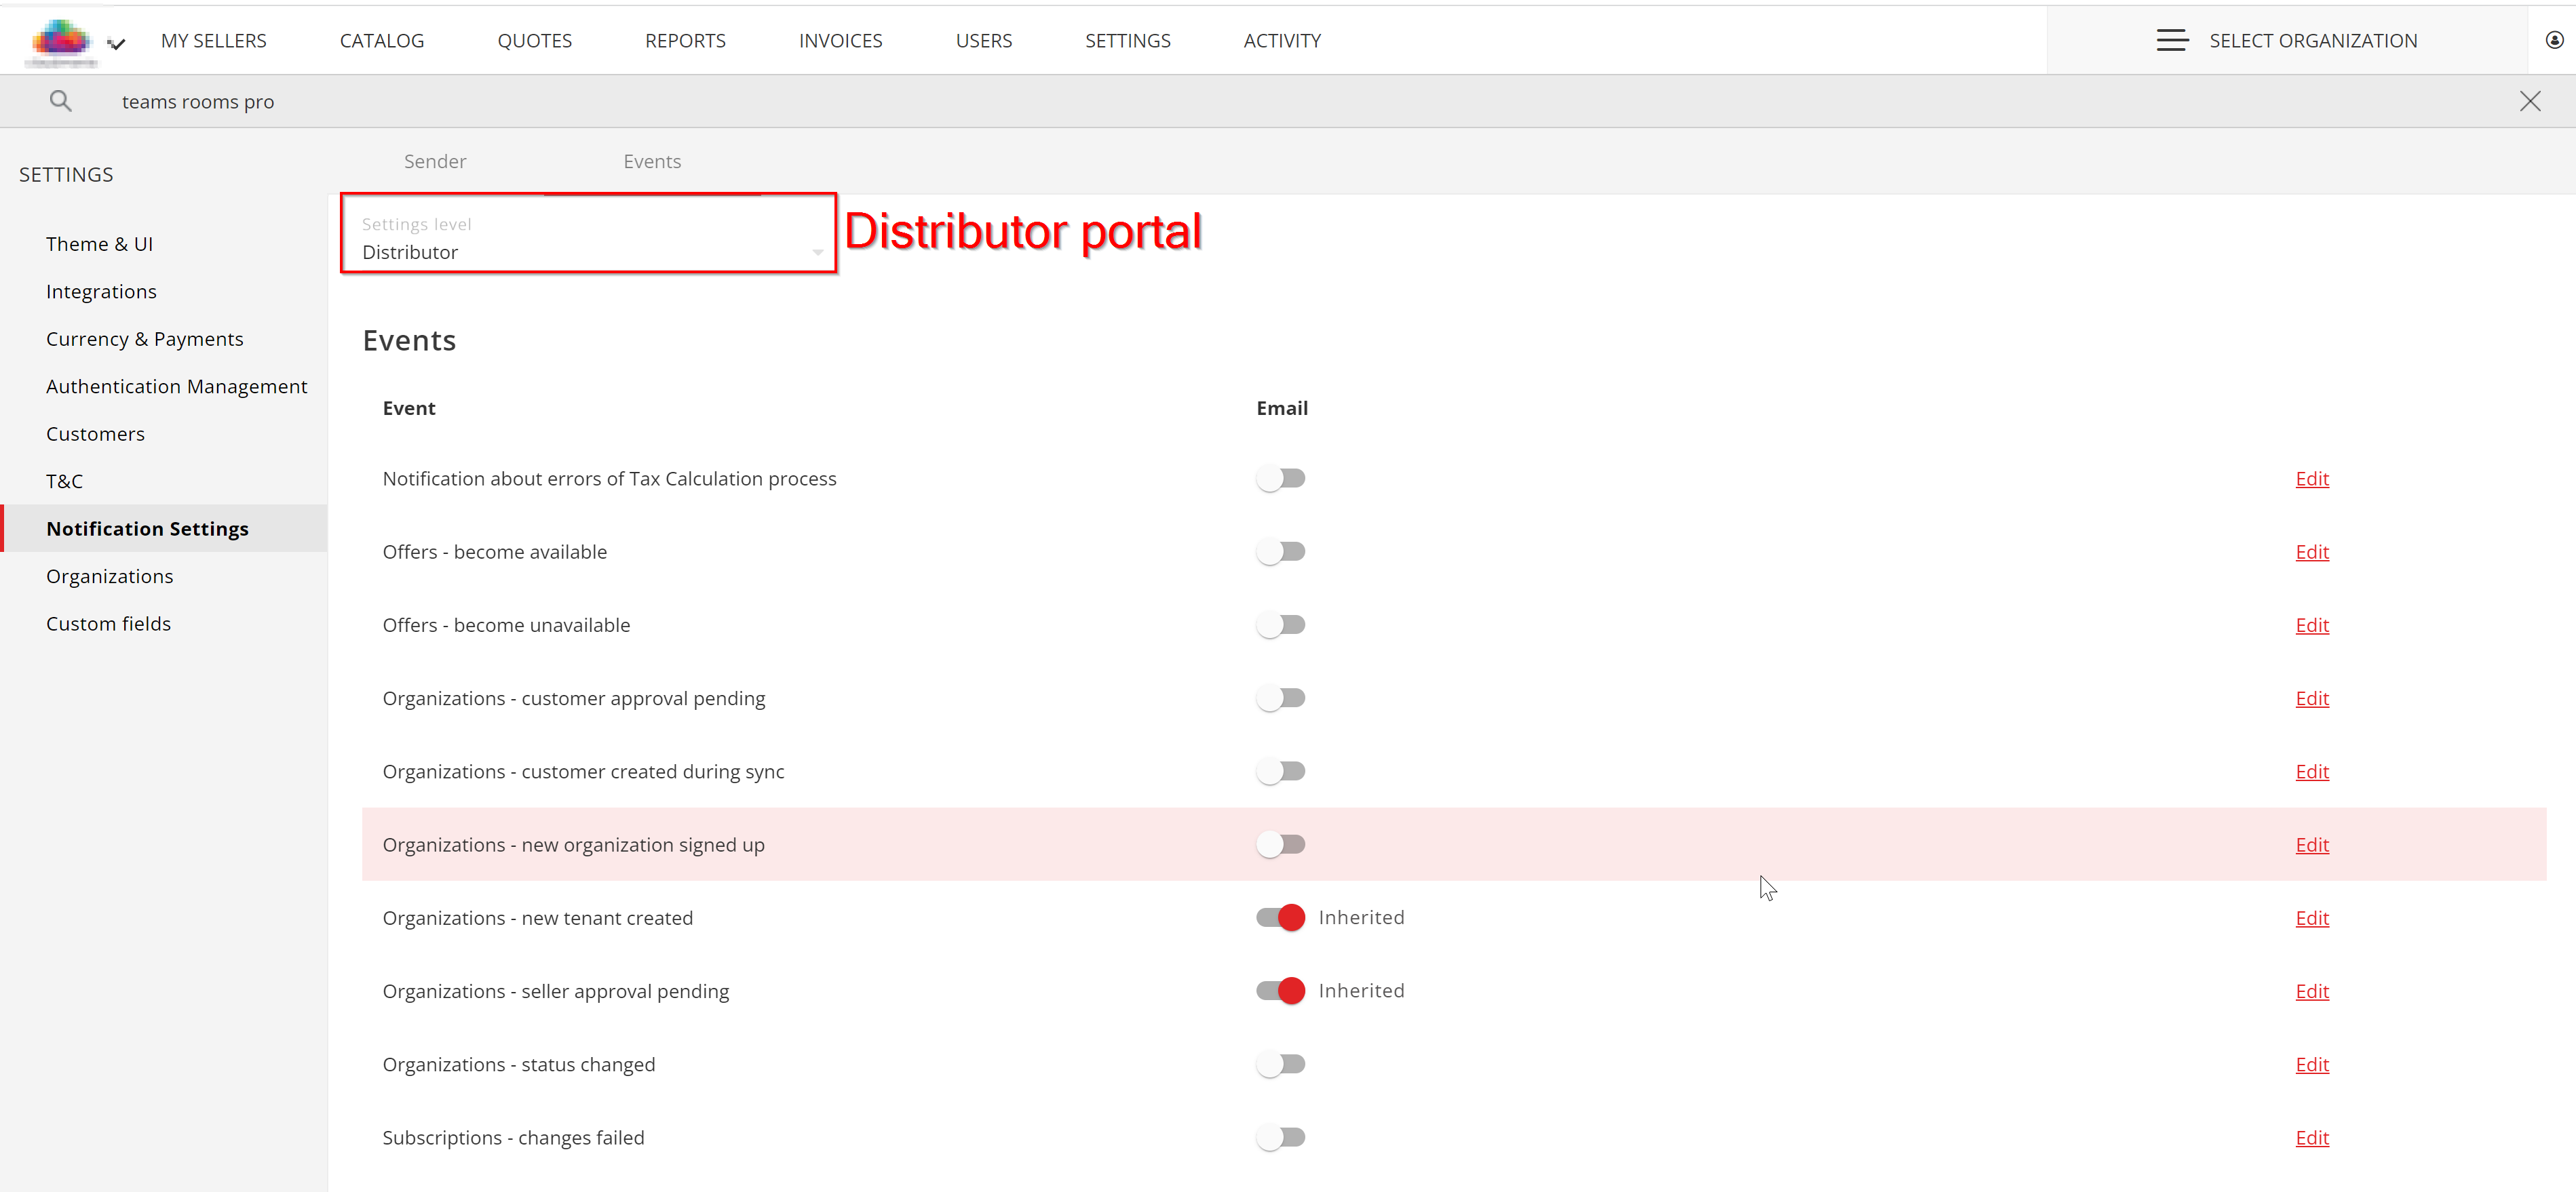Edit new organization signed up event
Image resolution: width=2576 pixels, height=1192 pixels.
pos(2312,844)
